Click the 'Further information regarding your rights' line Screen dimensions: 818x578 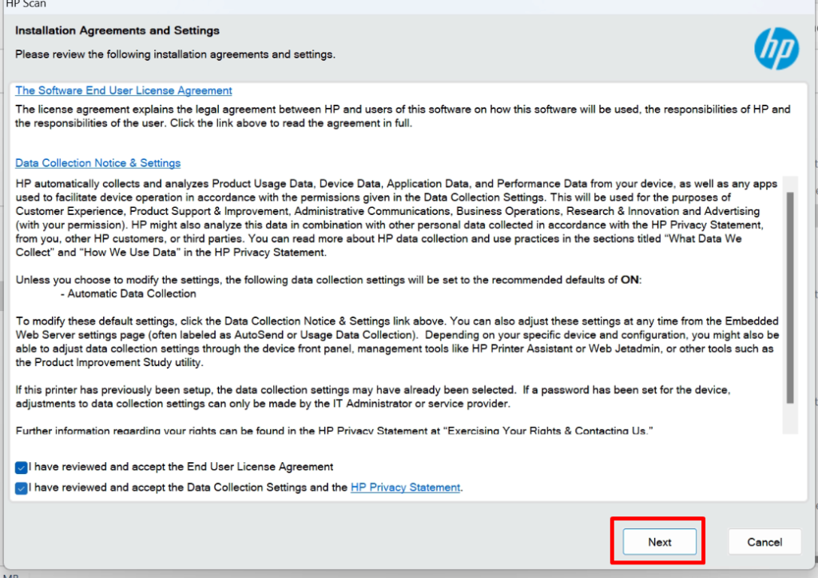[334, 431]
